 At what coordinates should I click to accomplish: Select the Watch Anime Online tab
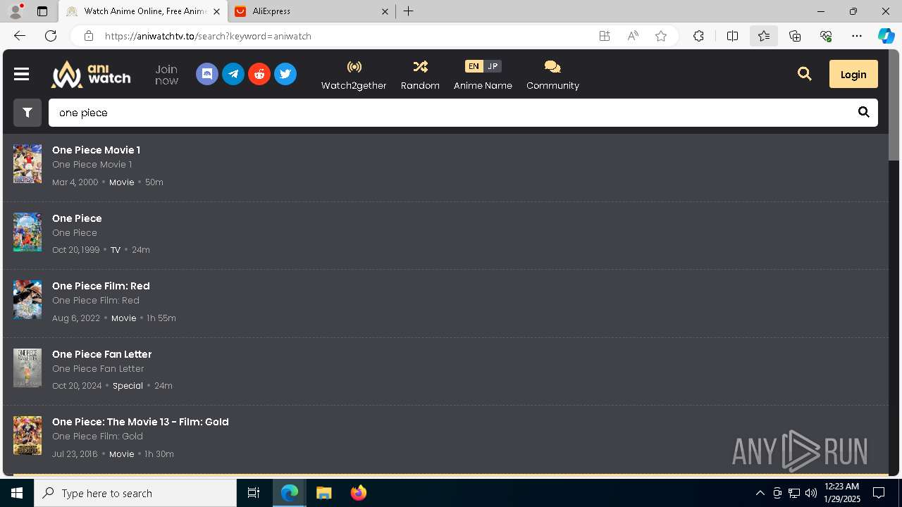(x=142, y=11)
